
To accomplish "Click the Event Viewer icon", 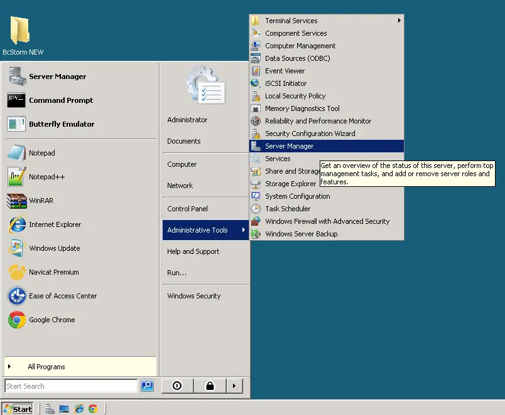I will (256, 71).
